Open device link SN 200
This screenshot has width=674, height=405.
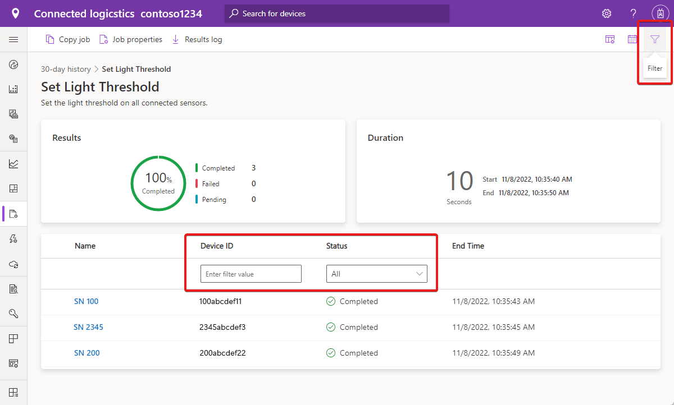[87, 353]
